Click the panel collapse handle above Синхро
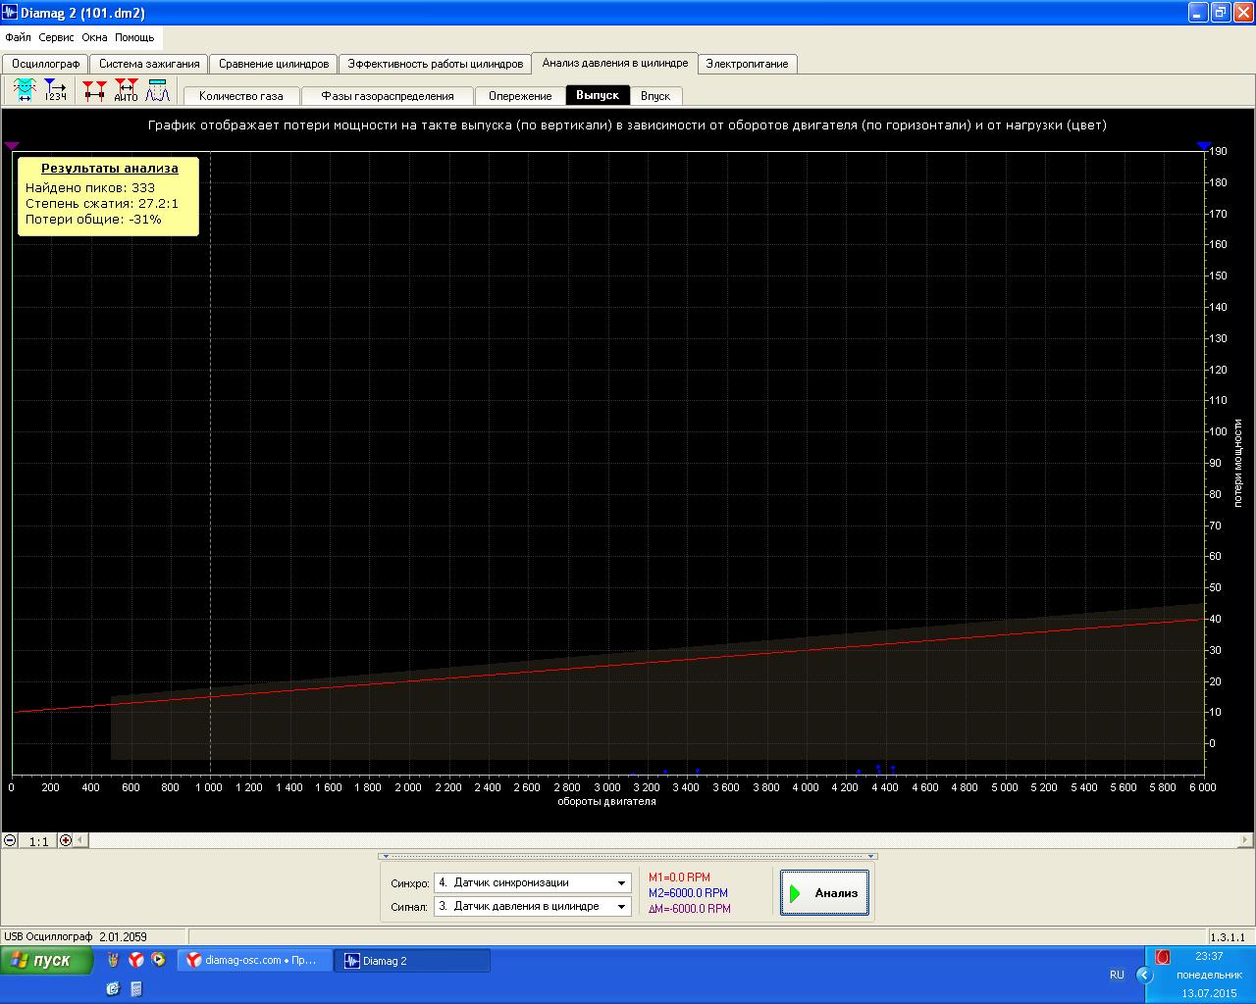The height and width of the screenshot is (1004, 1256). 628,856
